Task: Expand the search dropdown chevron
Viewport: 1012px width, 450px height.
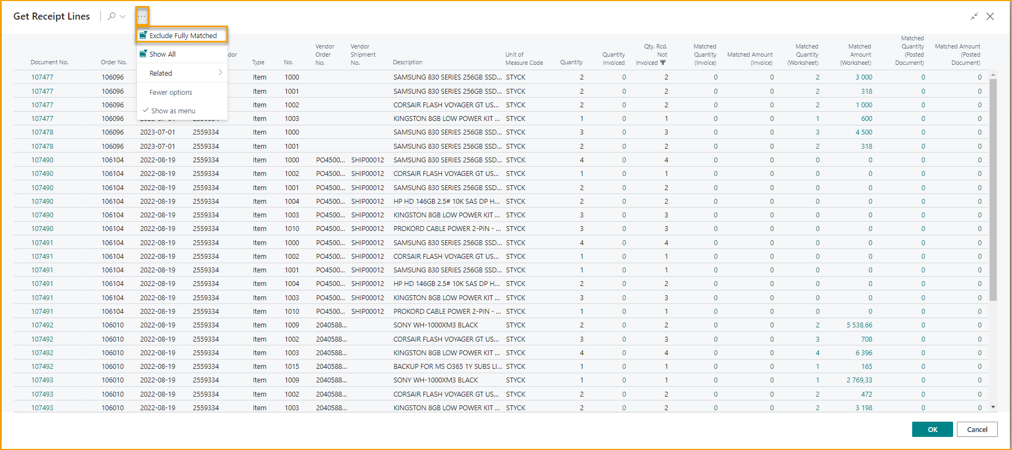Action: pyautogui.click(x=123, y=16)
